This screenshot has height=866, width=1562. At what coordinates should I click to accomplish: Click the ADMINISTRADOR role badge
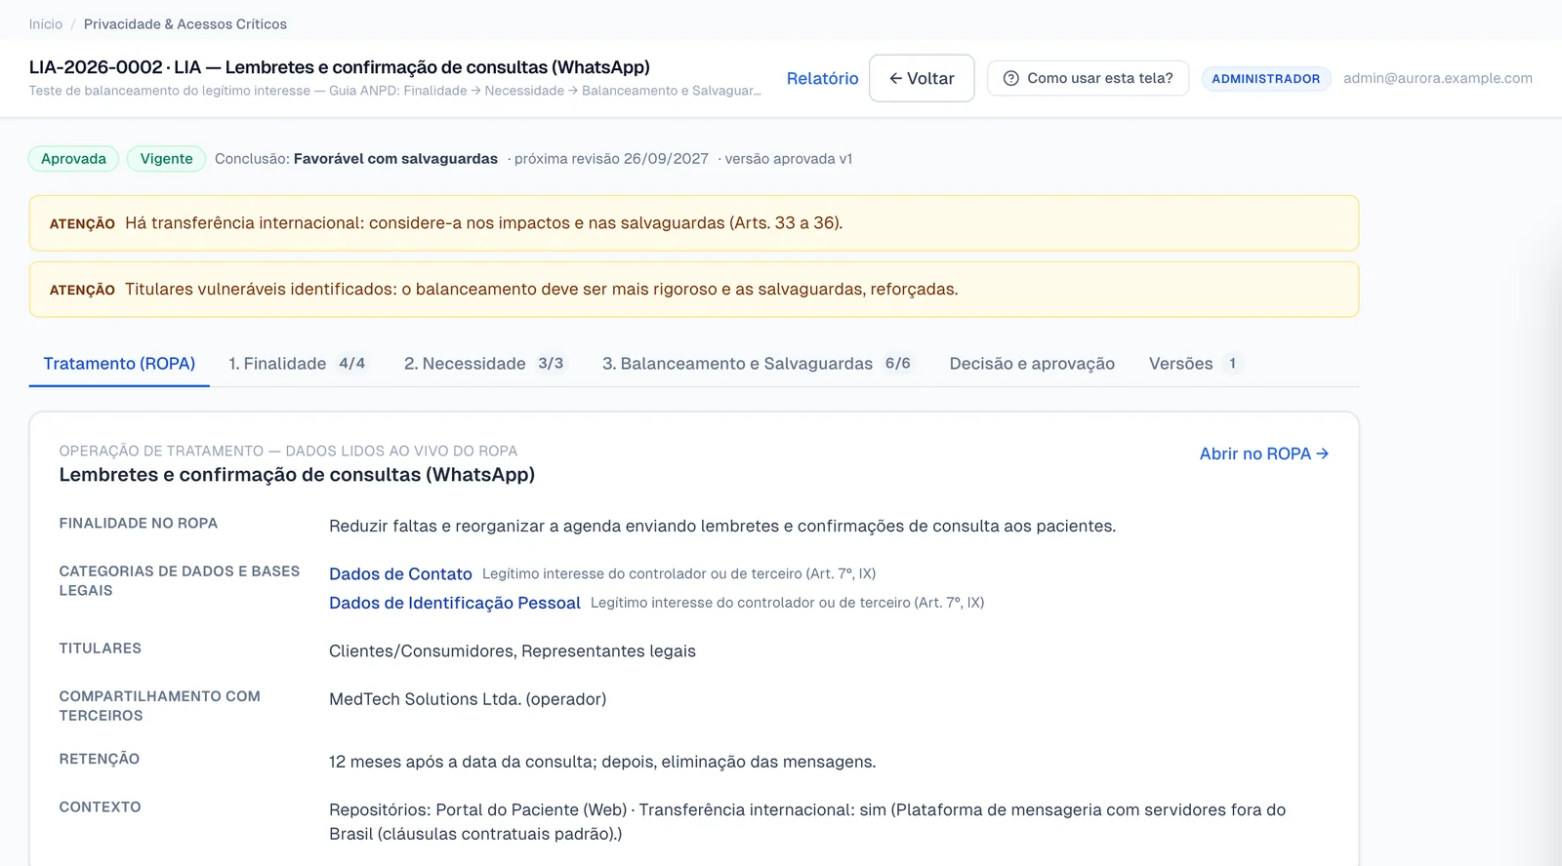(1265, 79)
